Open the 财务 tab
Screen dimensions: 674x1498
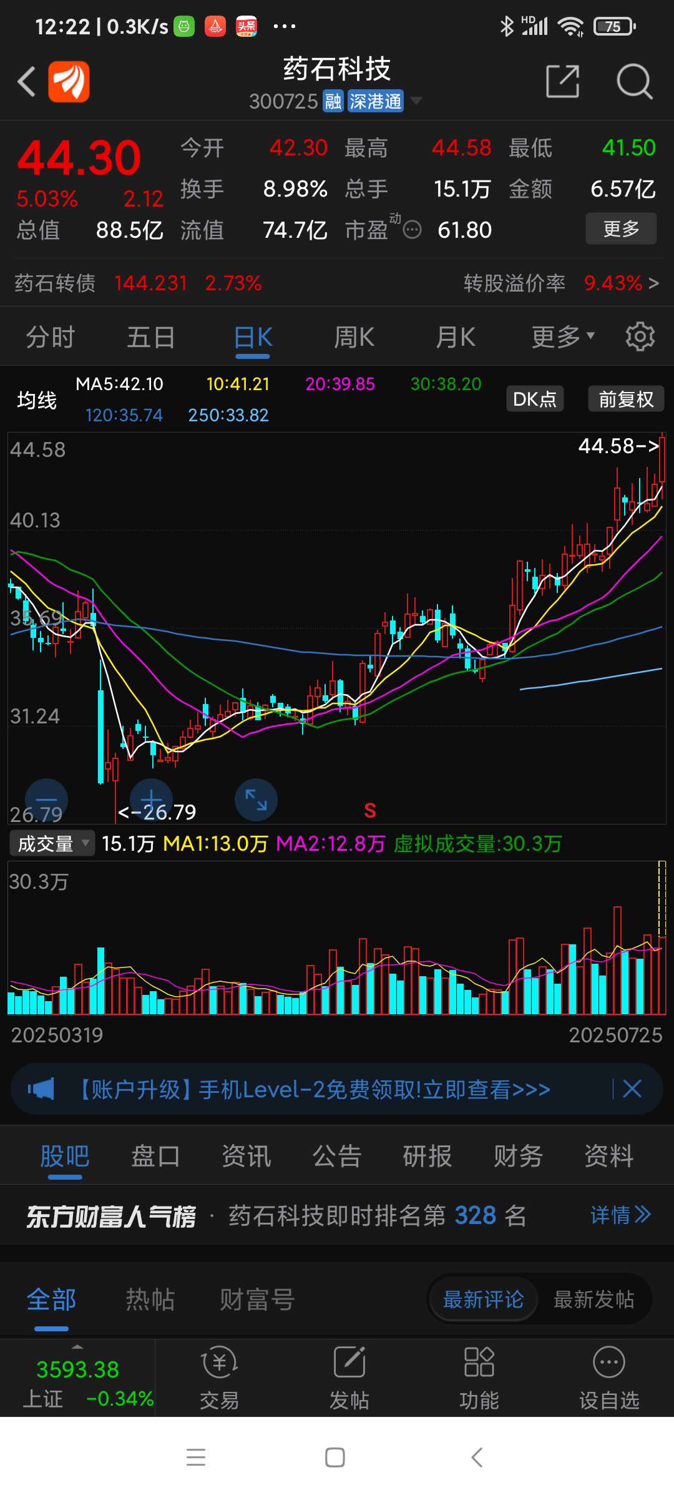[518, 1156]
